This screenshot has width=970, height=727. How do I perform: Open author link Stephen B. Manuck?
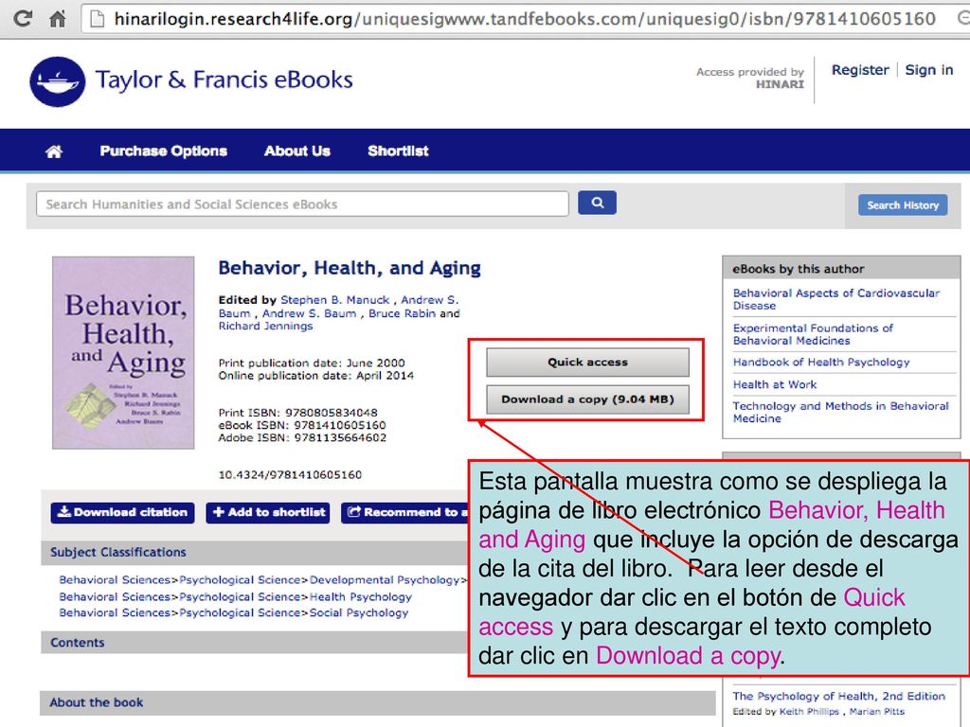point(334,300)
